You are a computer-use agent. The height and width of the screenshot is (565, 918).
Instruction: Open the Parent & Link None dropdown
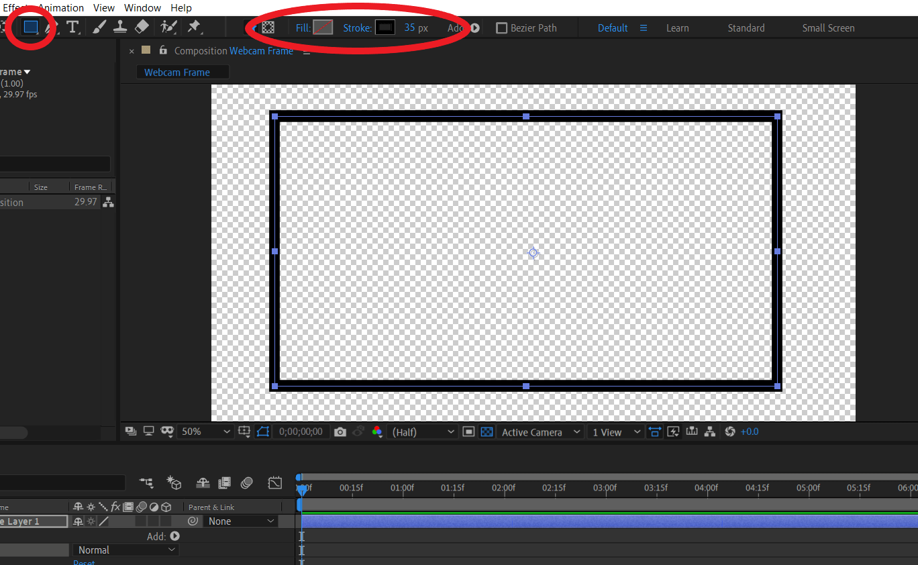[240, 521]
